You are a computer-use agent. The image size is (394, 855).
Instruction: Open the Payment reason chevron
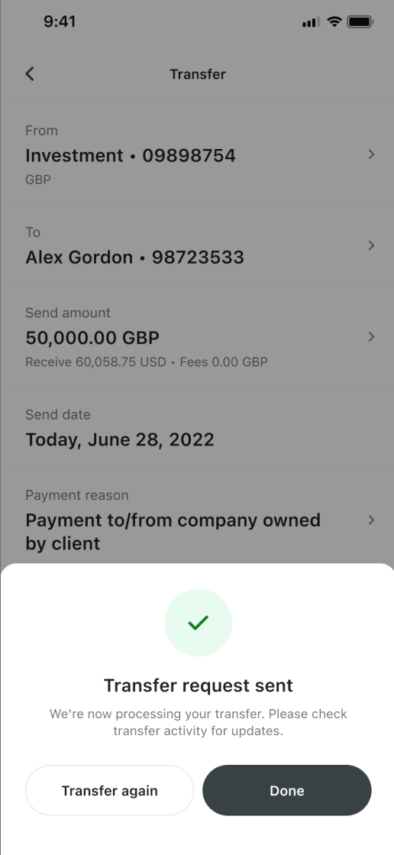pos(372,520)
